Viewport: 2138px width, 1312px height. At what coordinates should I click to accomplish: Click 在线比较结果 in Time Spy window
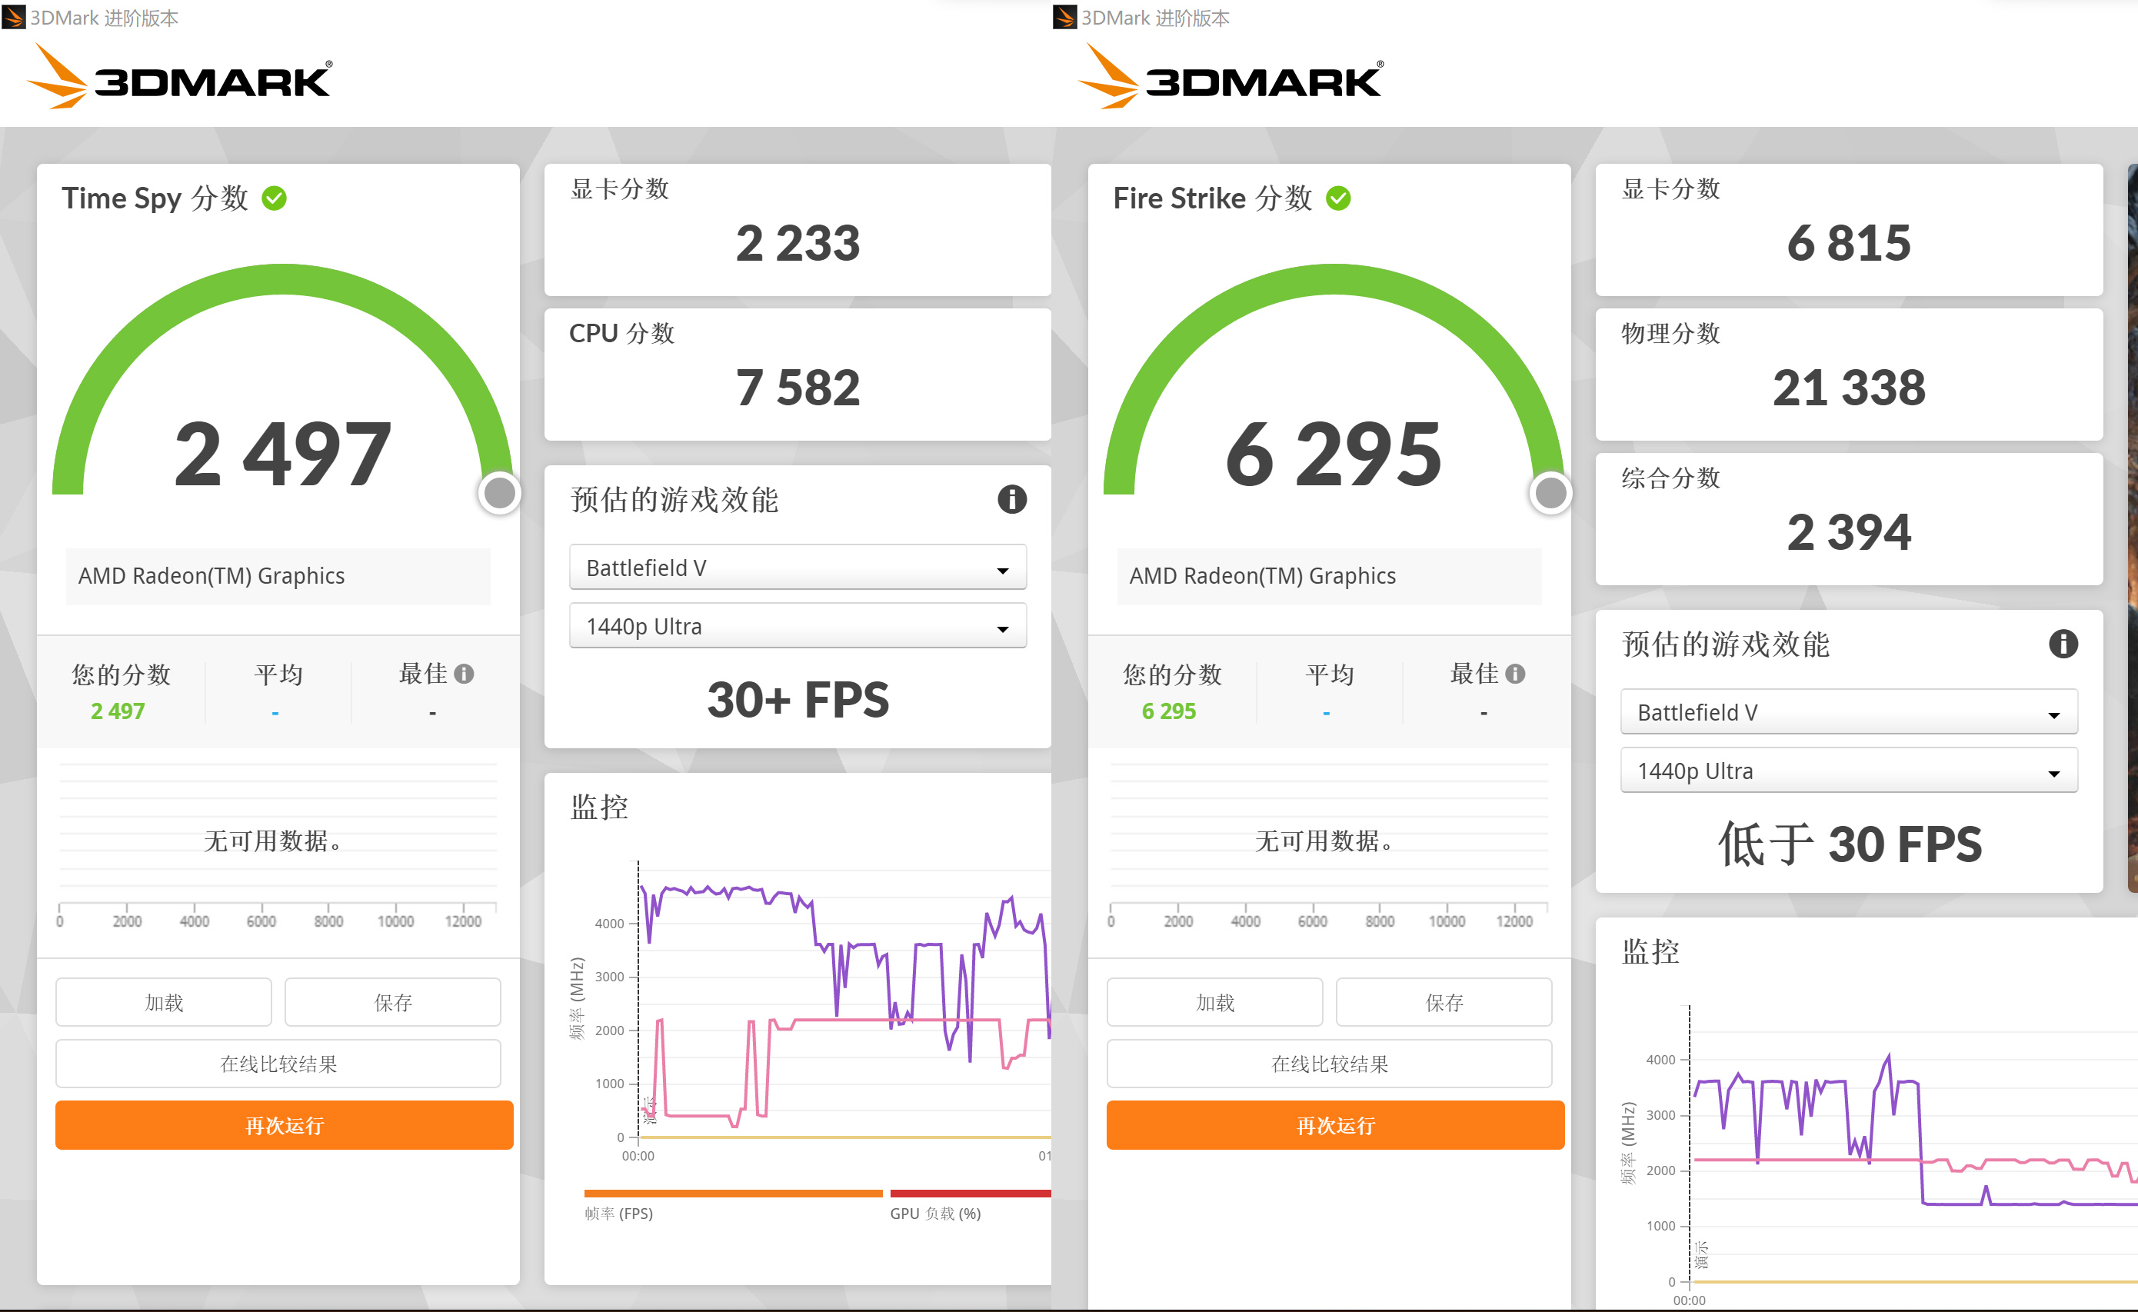278,1064
